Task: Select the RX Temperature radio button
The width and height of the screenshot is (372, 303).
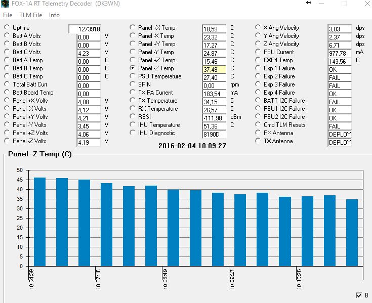Action: pos(133,108)
